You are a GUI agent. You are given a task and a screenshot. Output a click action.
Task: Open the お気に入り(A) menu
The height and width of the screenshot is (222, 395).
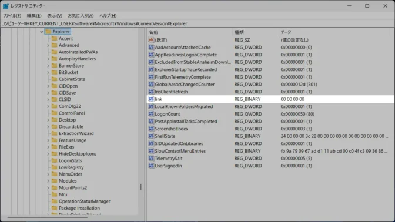click(x=81, y=16)
